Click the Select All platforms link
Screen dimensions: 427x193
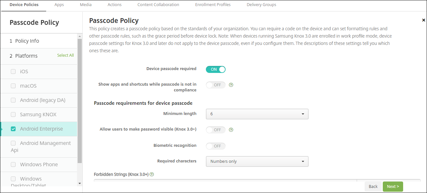pyautogui.click(x=65, y=55)
